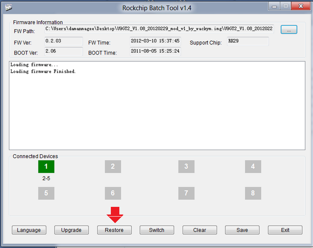Select connected device slot 1 (green)

point(46,166)
